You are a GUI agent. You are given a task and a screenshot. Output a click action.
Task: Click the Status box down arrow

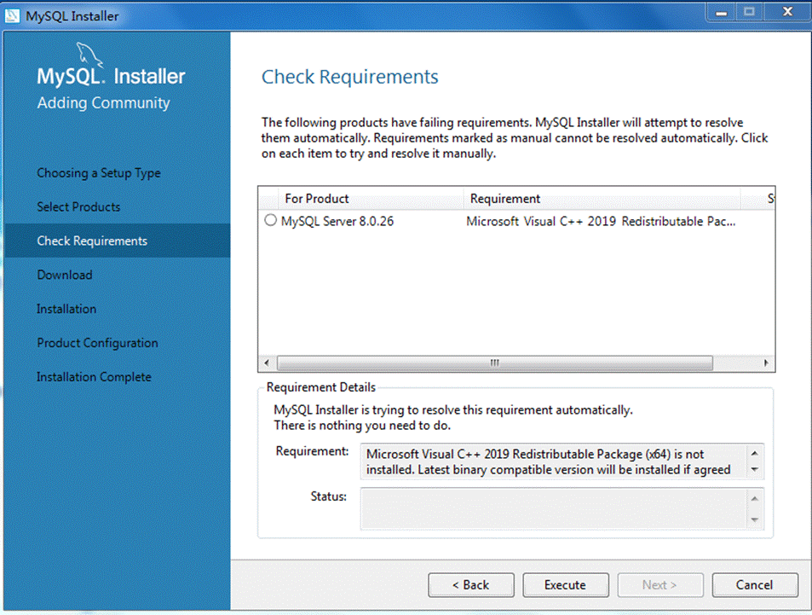(755, 519)
